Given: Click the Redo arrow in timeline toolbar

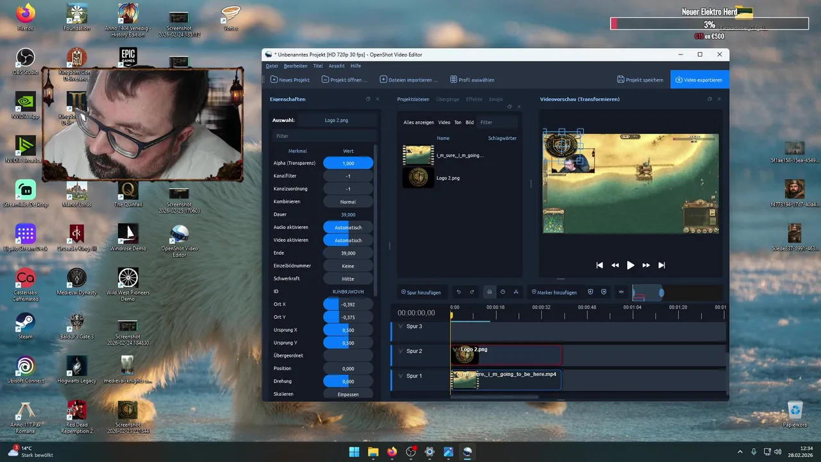Looking at the screenshot, I should (x=472, y=292).
